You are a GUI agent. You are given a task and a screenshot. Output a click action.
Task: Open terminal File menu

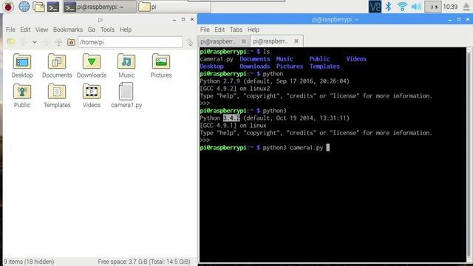[205, 30]
